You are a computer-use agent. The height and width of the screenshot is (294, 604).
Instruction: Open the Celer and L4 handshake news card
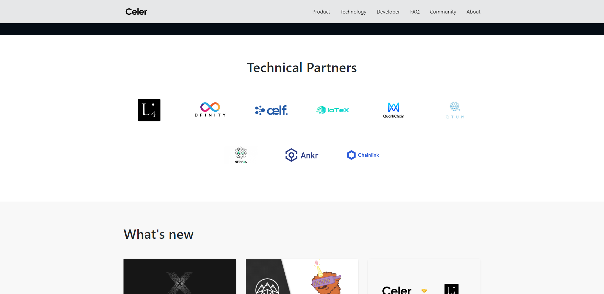[x=424, y=277]
